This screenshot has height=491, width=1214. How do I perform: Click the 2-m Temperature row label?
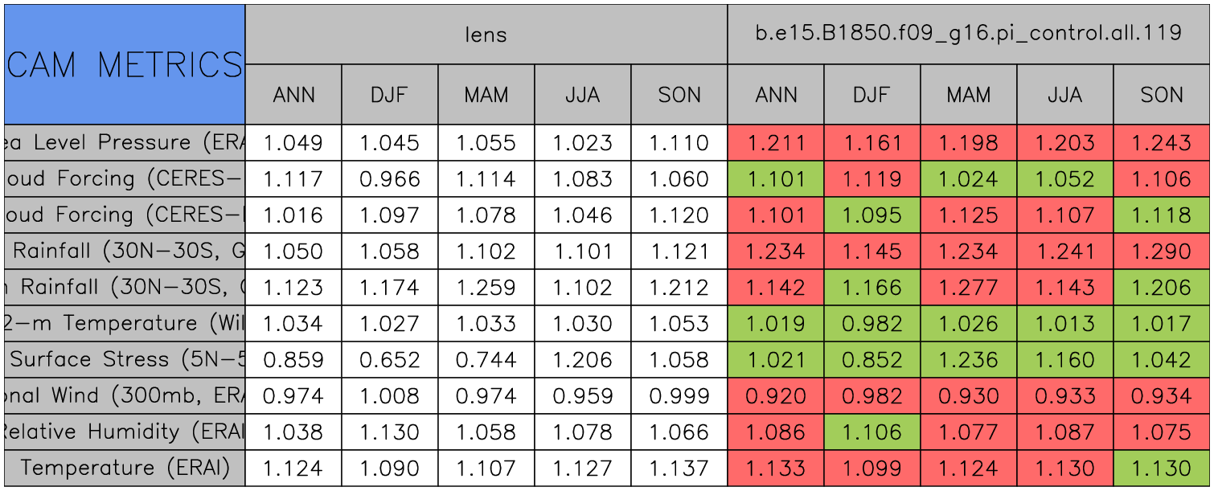[x=125, y=324]
